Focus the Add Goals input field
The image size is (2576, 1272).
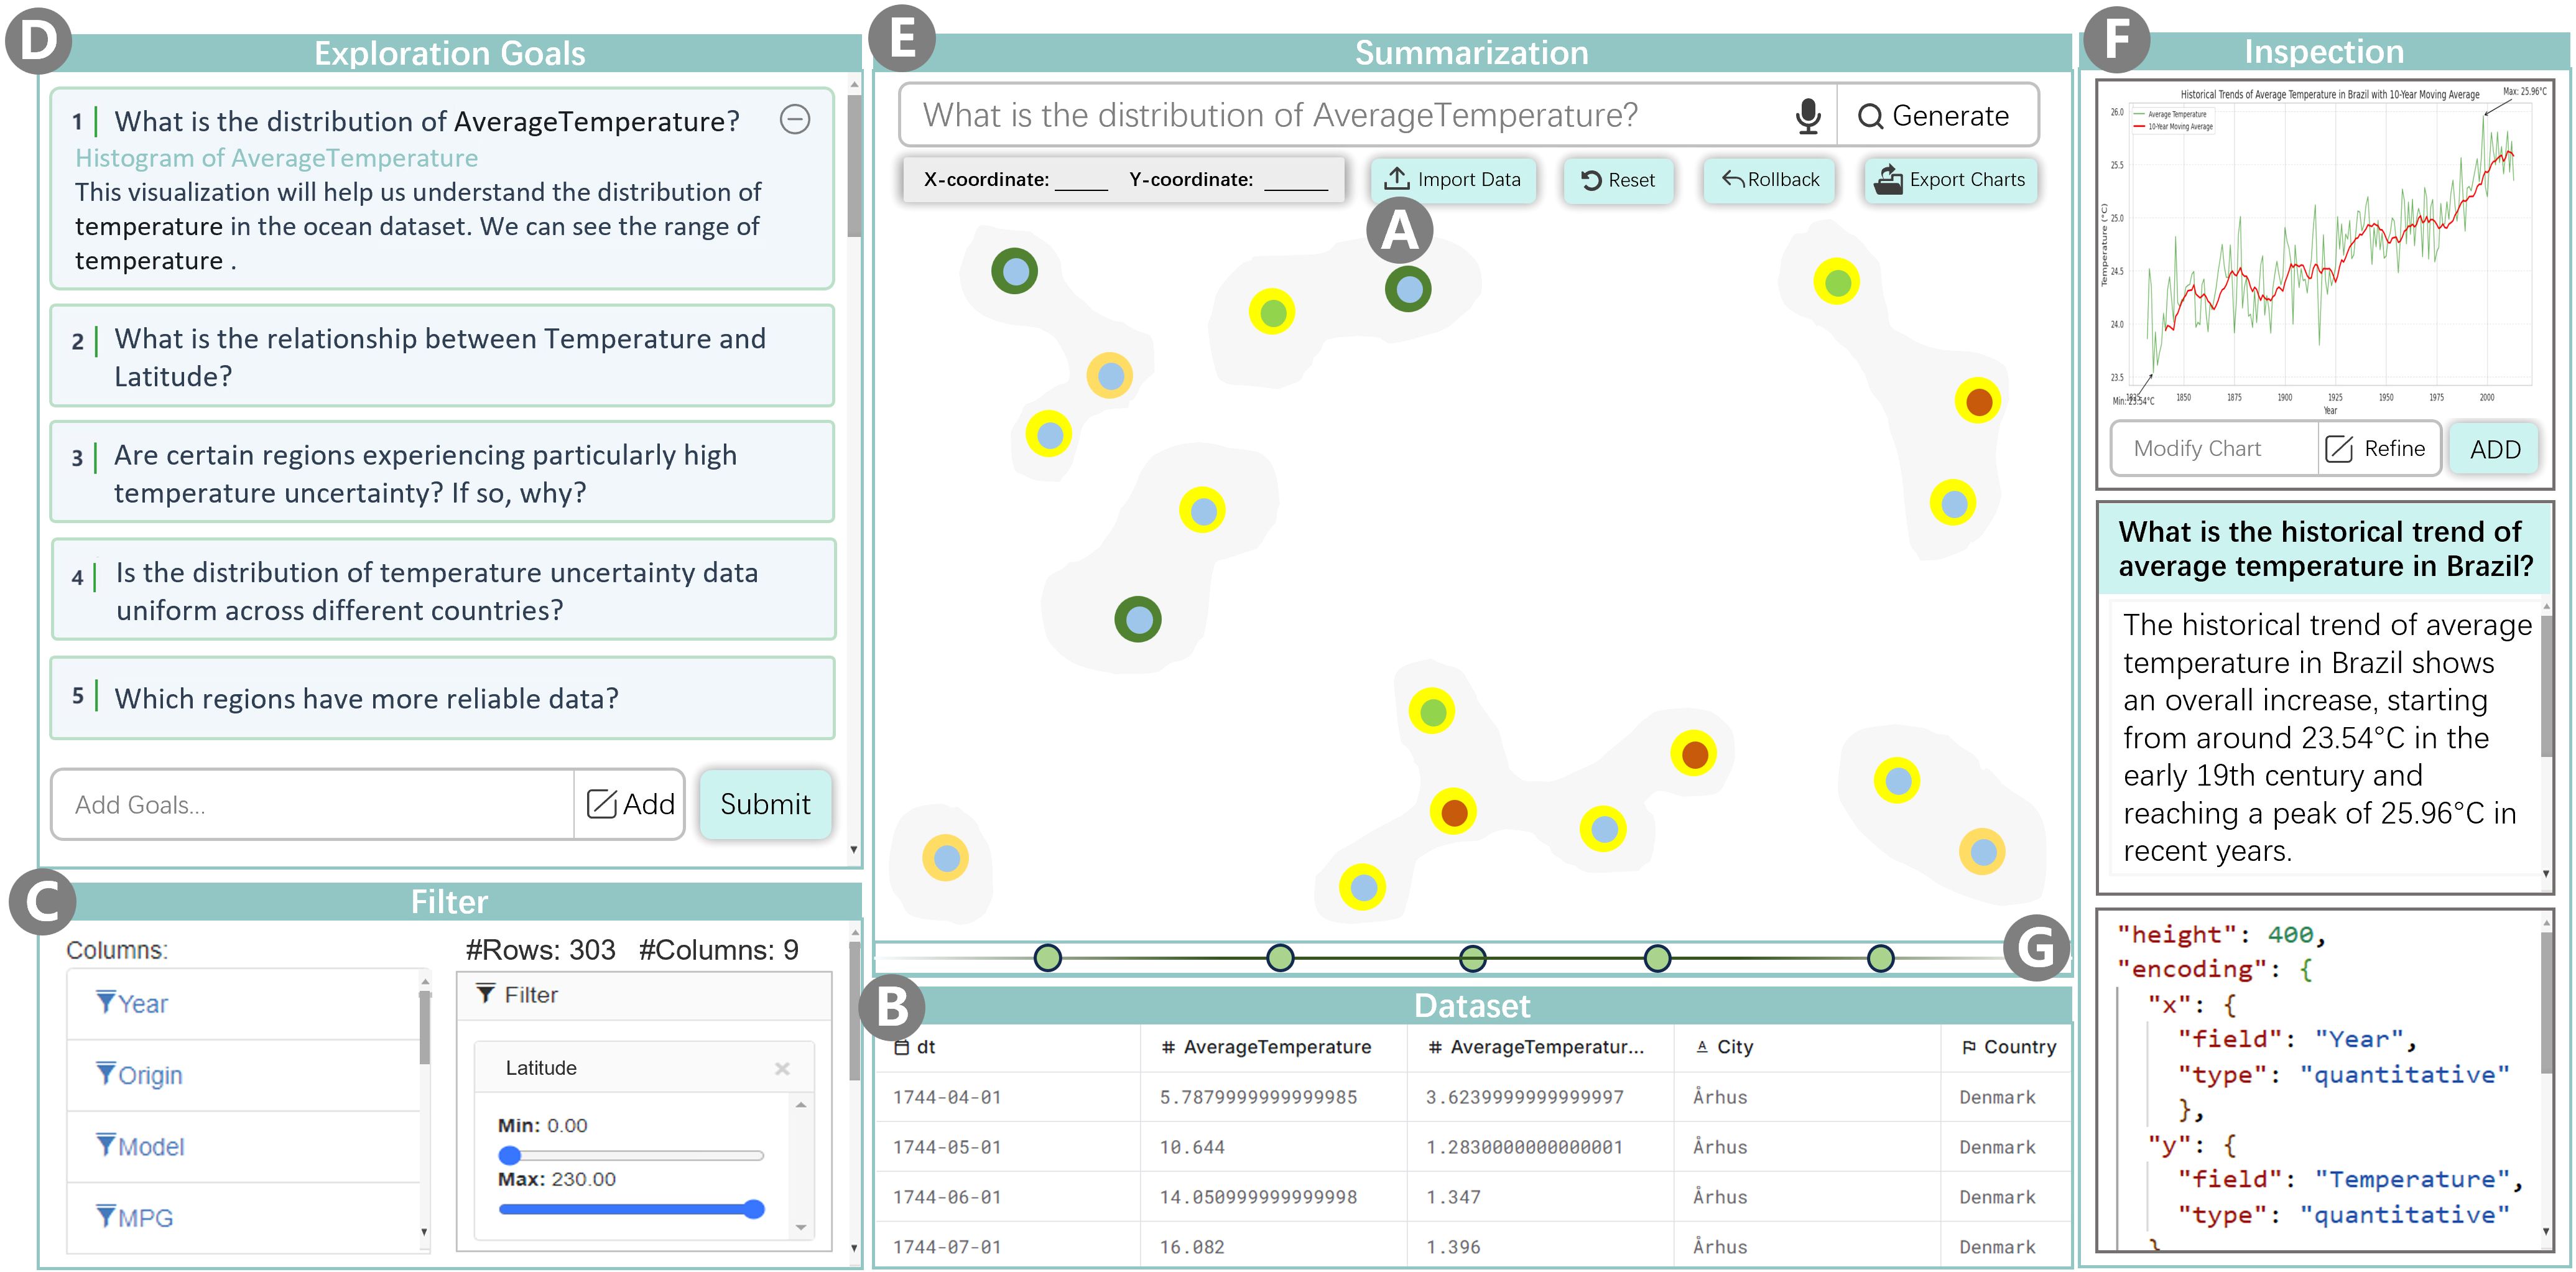click(313, 804)
